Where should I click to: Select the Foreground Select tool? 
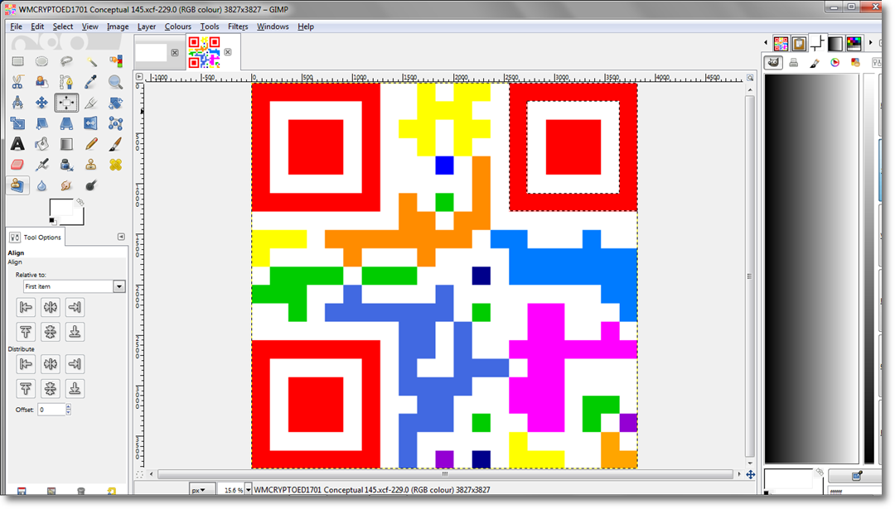click(x=41, y=82)
